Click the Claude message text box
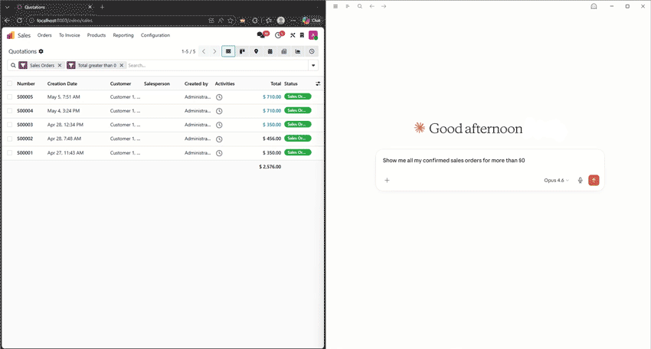This screenshot has height=349, width=651. click(x=490, y=161)
